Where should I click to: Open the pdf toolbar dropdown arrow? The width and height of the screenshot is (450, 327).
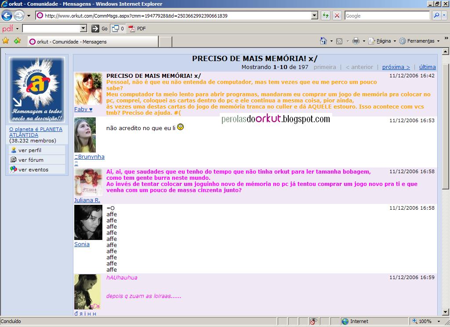point(17,29)
